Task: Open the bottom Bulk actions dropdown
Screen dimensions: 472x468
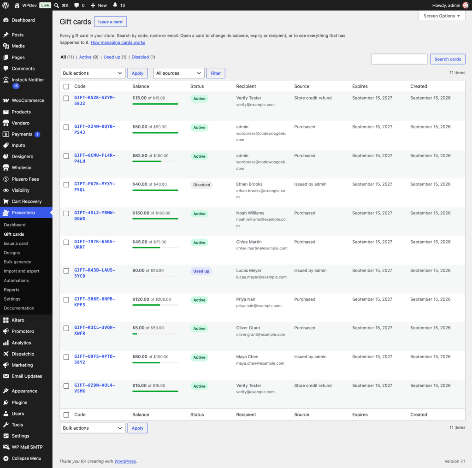Action: click(92, 428)
